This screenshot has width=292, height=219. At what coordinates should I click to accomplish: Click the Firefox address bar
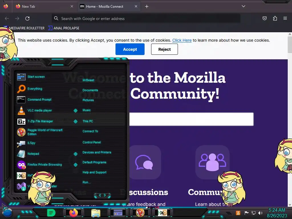click(146, 19)
